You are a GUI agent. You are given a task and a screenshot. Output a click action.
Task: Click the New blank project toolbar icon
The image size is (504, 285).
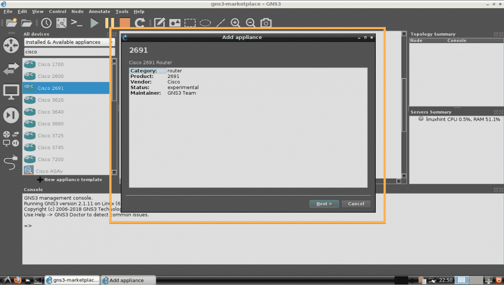pyautogui.click(x=11, y=23)
